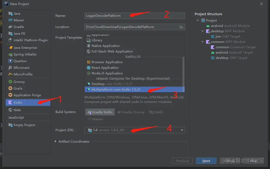Select Quarkus icon in sidebar

tap(10, 61)
